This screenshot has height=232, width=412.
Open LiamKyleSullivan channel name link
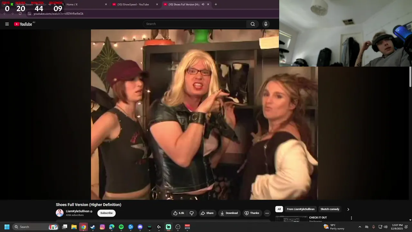pos(78,211)
